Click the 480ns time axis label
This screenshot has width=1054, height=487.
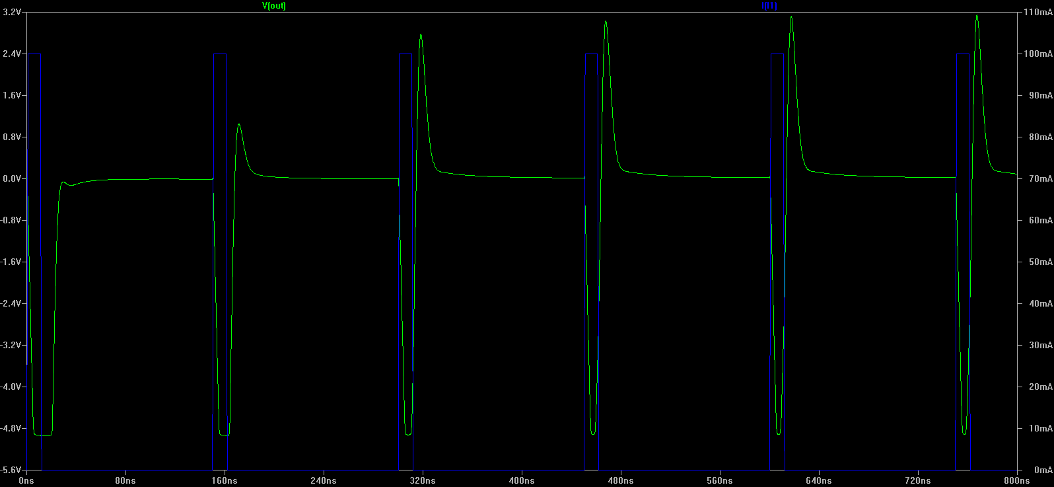621,480
